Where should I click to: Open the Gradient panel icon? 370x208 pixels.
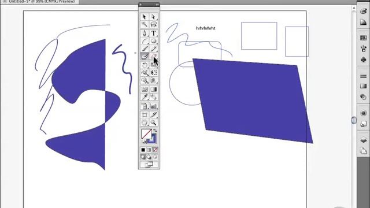364,86
